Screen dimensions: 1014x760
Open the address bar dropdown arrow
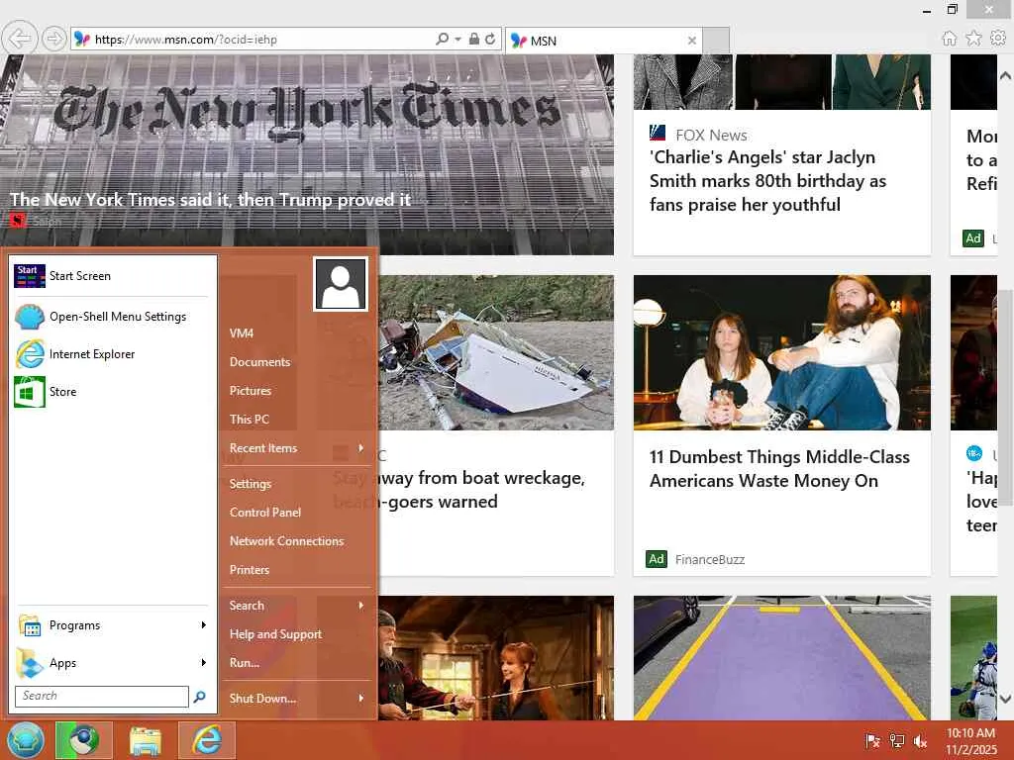[457, 40]
